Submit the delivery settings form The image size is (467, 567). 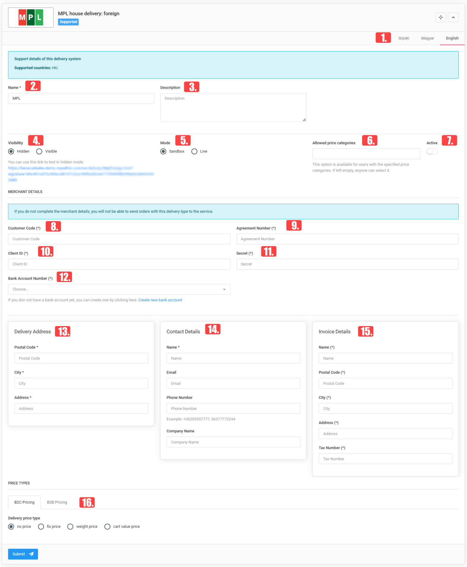(23, 554)
